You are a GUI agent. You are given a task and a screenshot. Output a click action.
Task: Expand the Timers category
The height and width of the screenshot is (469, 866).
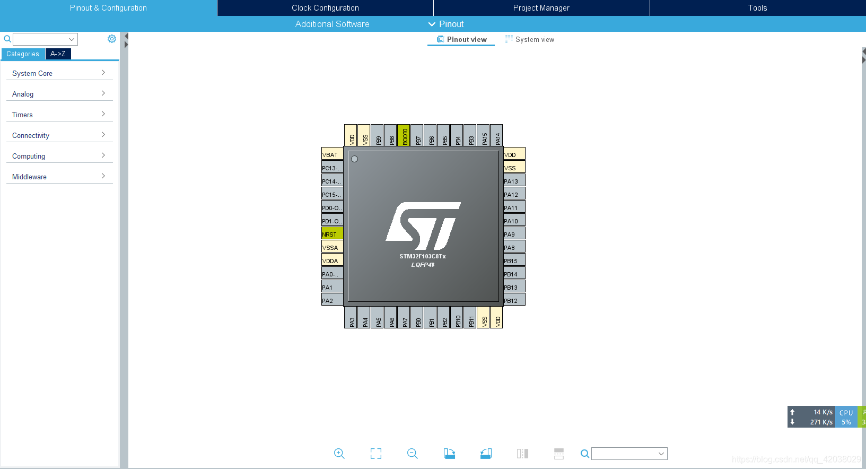[x=59, y=115]
